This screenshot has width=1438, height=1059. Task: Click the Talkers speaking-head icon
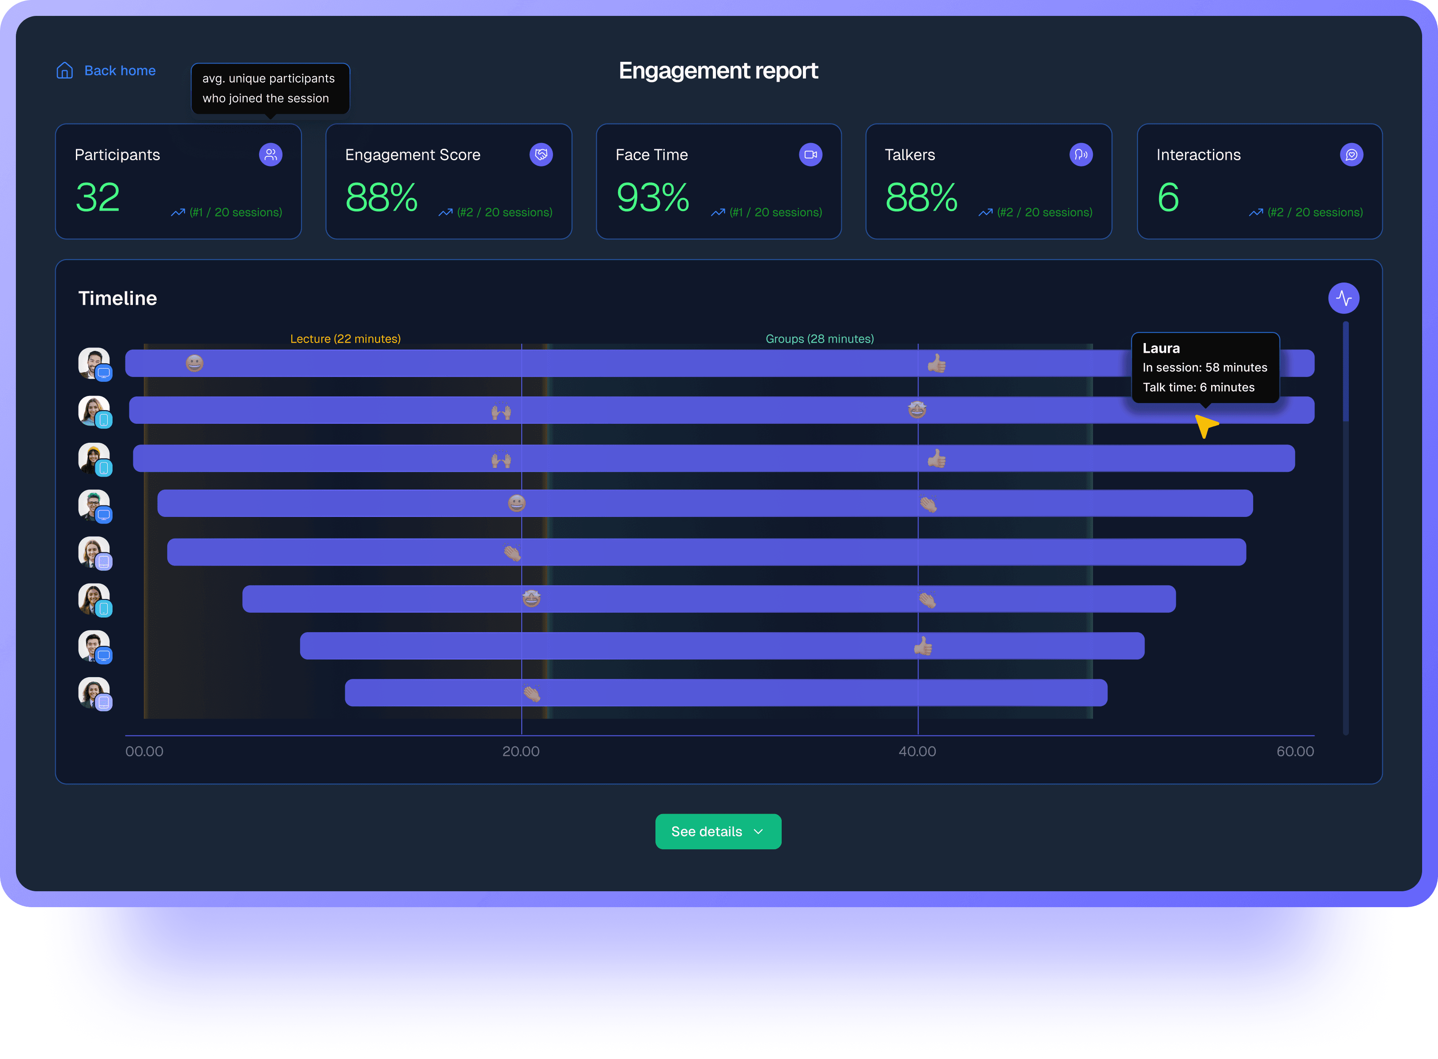click(x=1081, y=155)
